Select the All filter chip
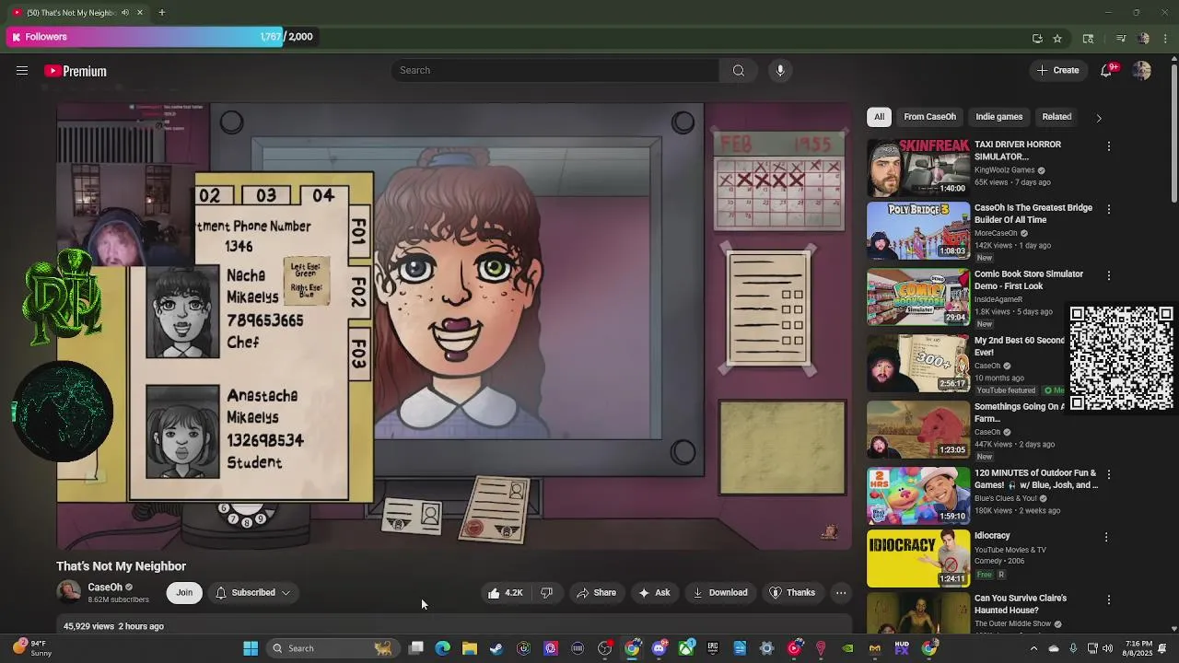Image resolution: width=1179 pixels, height=663 pixels. pos(879,117)
